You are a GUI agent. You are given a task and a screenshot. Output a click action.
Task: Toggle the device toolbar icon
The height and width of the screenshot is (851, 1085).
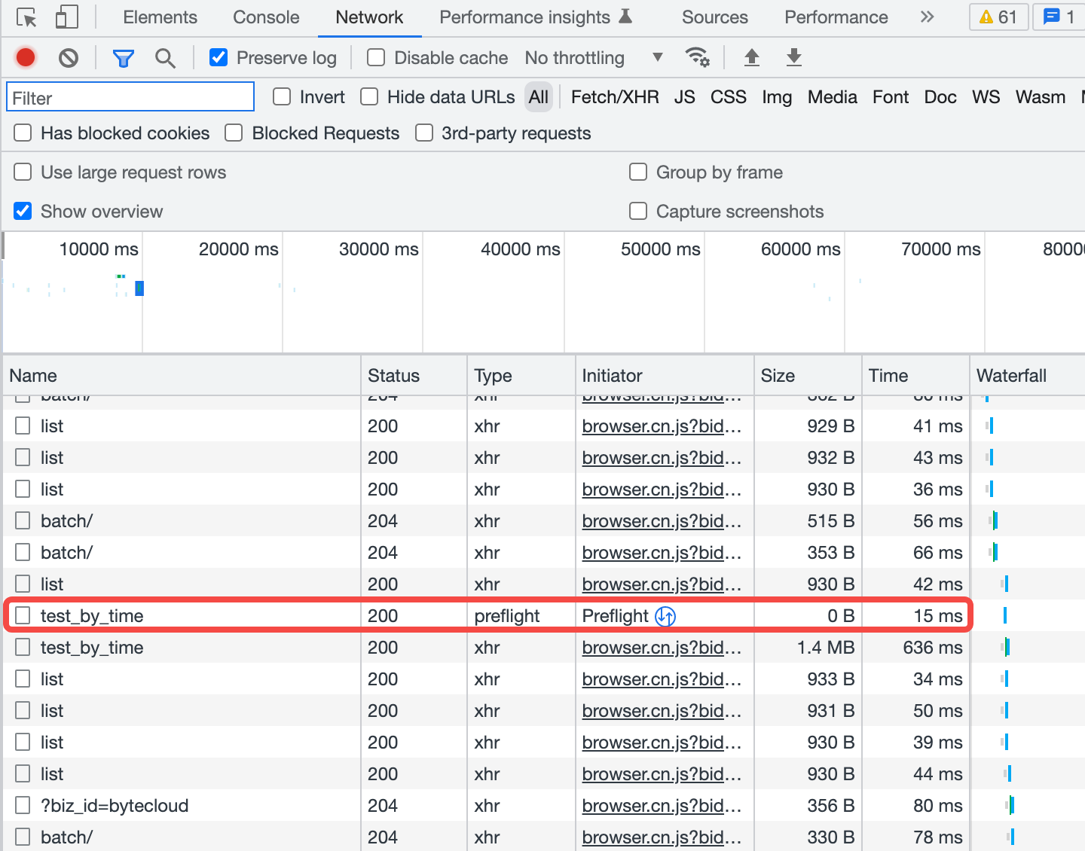[67, 17]
